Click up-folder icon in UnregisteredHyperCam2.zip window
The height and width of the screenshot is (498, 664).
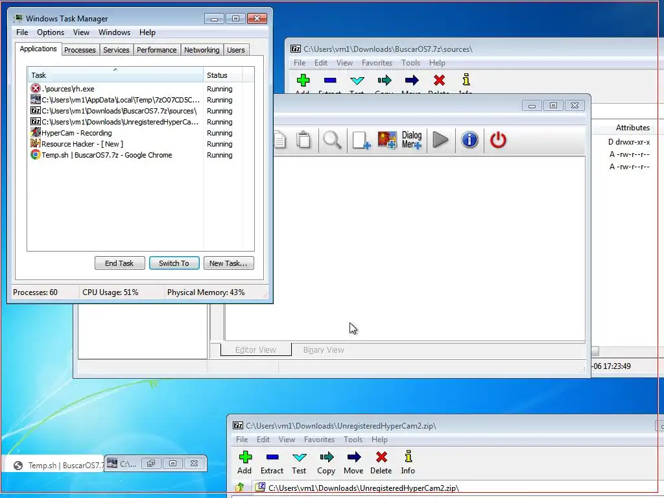point(240,488)
